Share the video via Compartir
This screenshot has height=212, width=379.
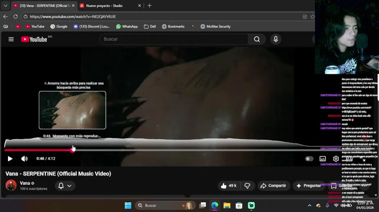[273, 185]
